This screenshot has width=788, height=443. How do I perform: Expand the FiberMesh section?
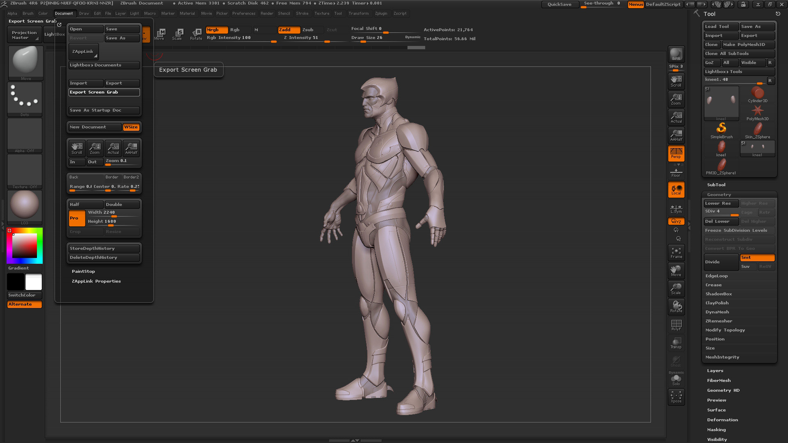pyautogui.click(x=719, y=381)
